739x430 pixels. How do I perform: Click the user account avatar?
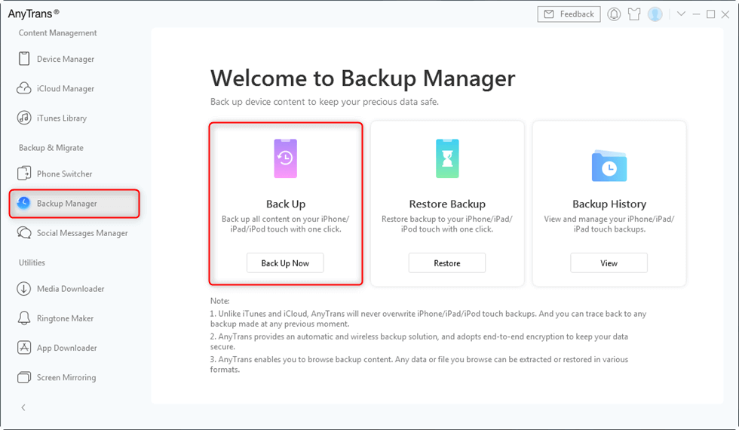655,14
